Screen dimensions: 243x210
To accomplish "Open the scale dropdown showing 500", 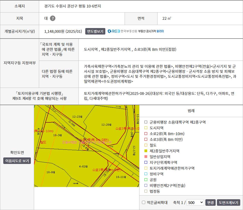I will (195, 202).
